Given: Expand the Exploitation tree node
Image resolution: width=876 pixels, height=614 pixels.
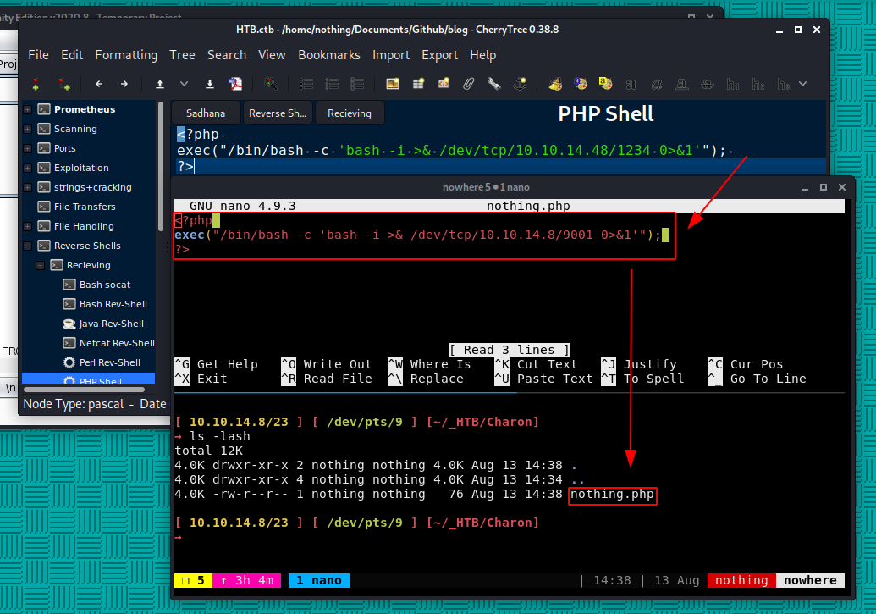Looking at the screenshot, I should tap(27, 169).
